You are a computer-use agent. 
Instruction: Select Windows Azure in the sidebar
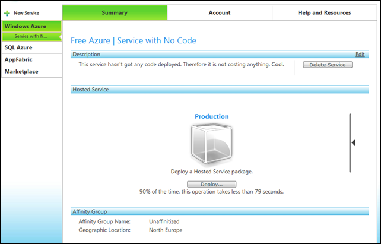point(31,26)
